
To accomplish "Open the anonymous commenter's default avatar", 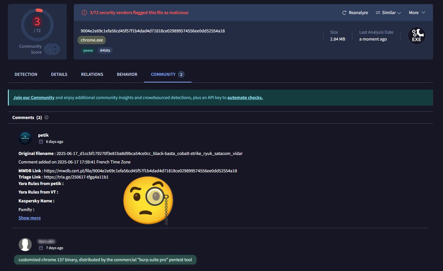I will (x=25, y=244).
